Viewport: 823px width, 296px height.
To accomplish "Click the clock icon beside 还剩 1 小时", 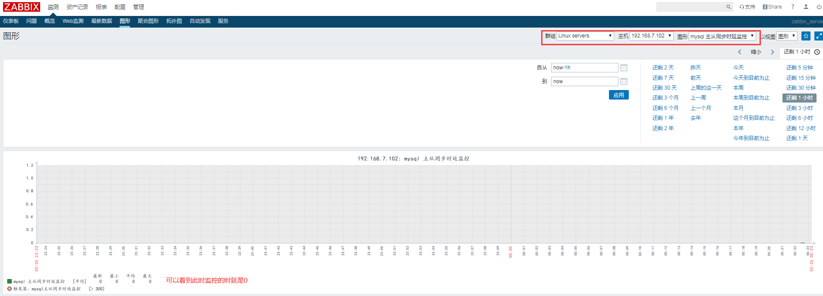I will click(817, 52).
